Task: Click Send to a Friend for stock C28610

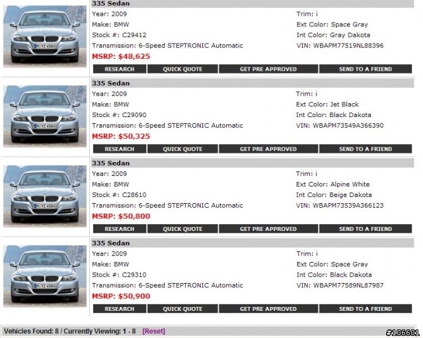Action: point(365,229)
